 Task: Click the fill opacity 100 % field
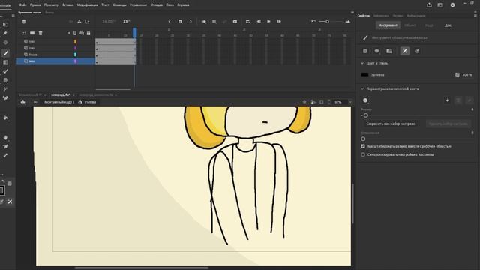466,75
